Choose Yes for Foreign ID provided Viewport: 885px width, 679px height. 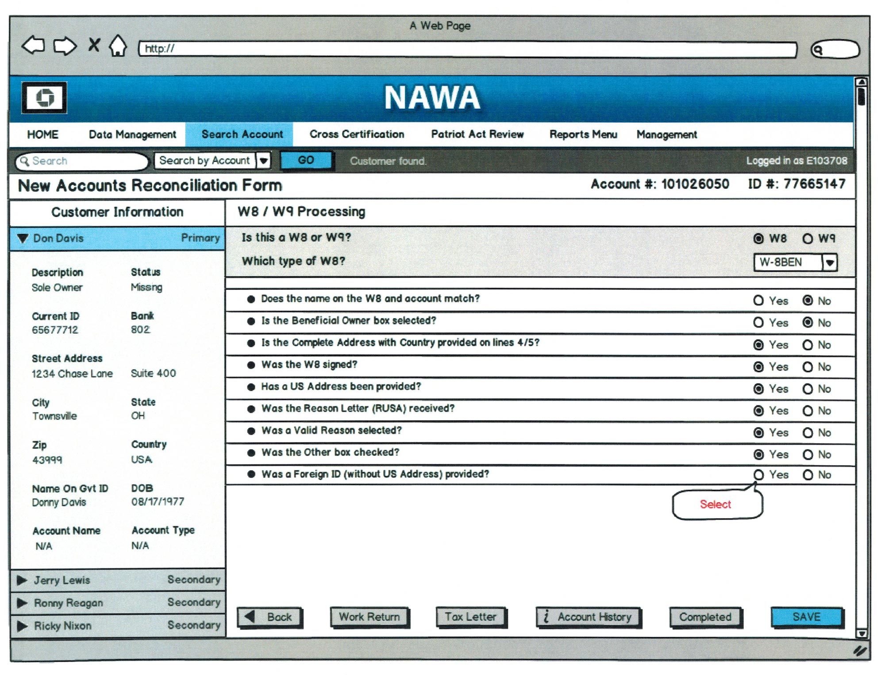click(x=758, y=475)
